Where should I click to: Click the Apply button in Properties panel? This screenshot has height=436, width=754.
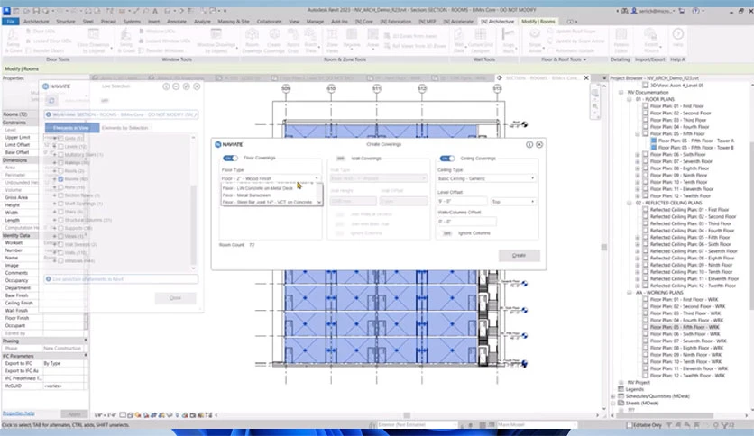[x=74, y=413]
